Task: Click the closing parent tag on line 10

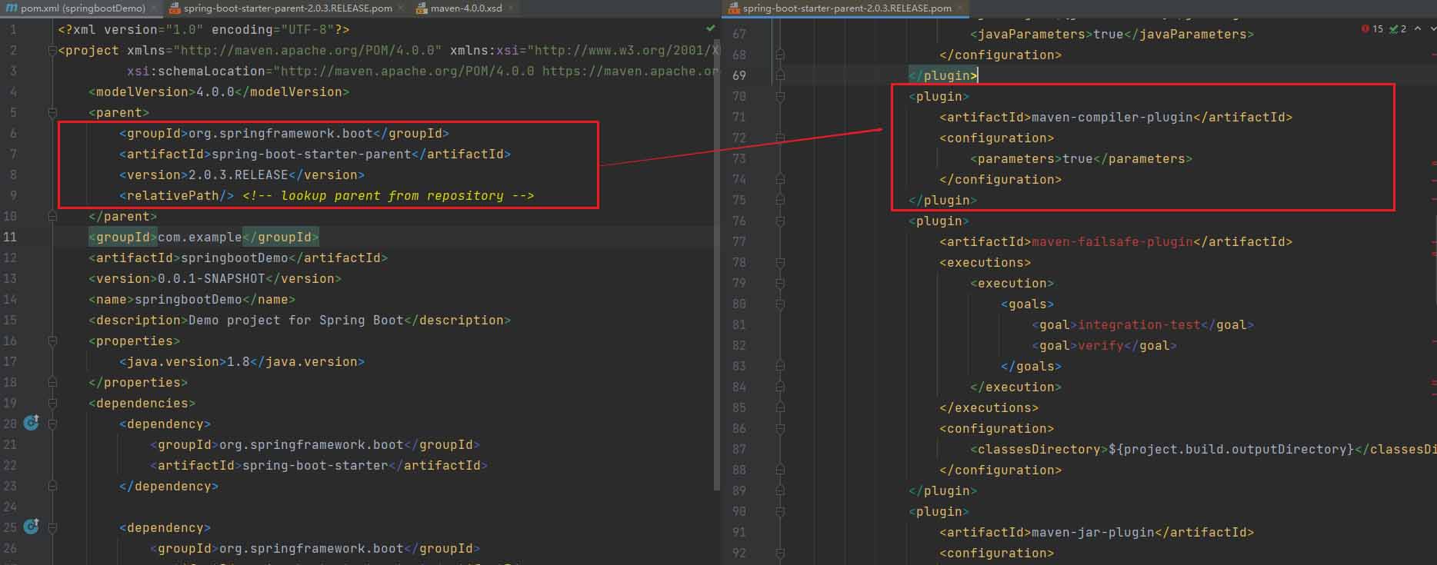Action: click(x=122, y=216)
